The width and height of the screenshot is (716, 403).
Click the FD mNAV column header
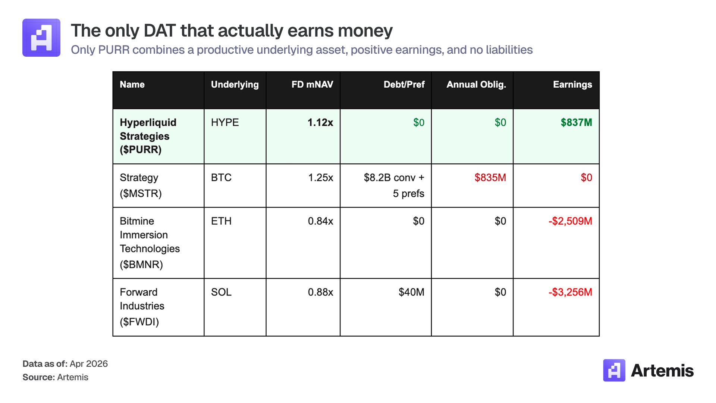coord(312,85)
